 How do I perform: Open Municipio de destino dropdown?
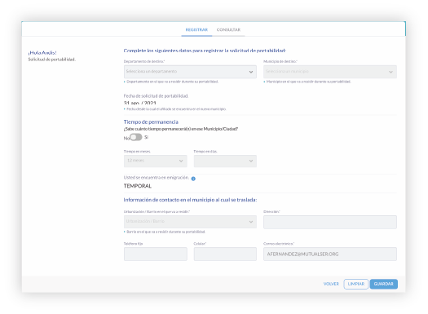click(x=329, y=72)
